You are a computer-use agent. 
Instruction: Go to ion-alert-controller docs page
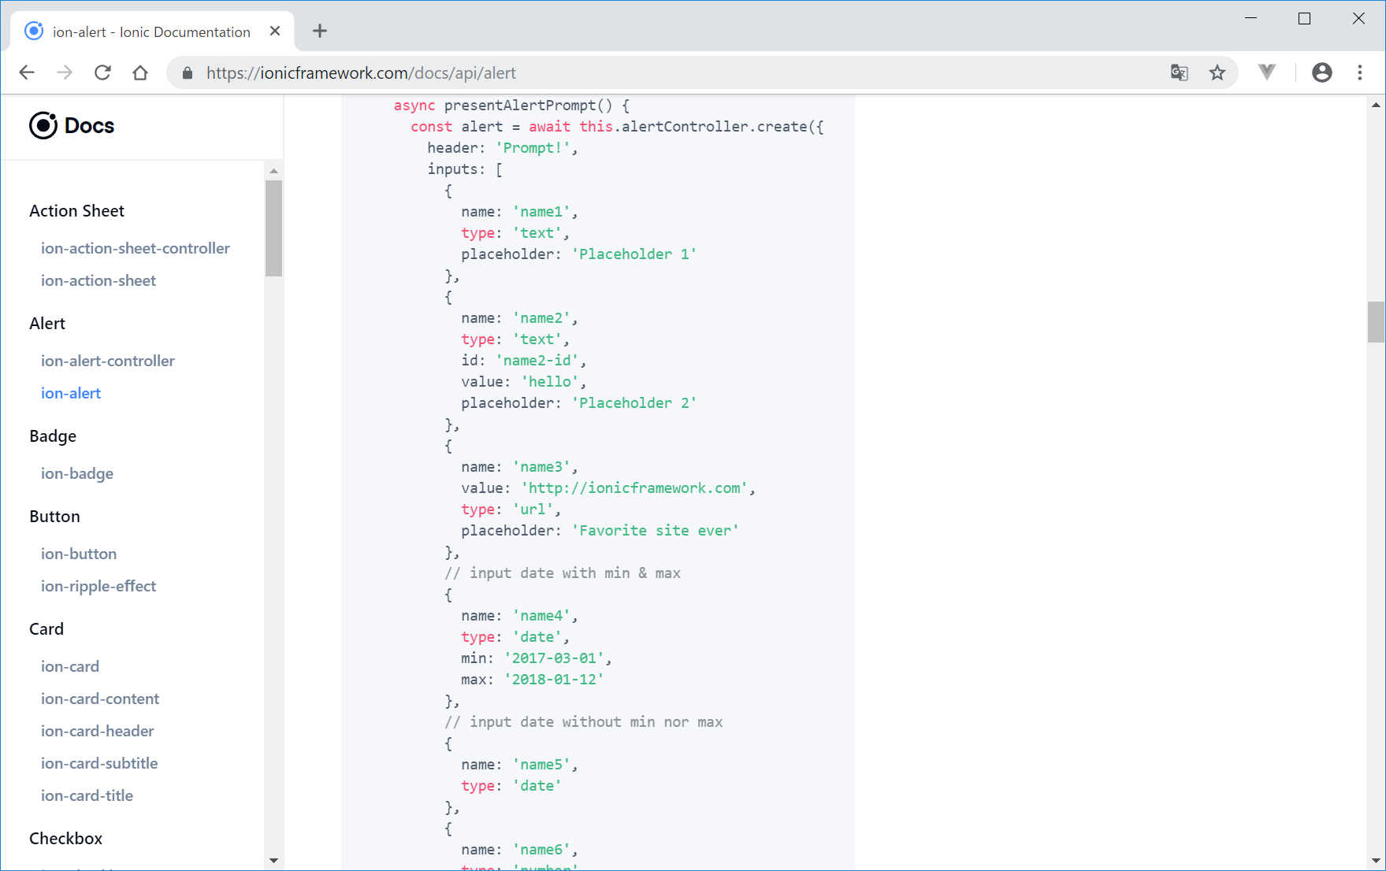point(108,361)
